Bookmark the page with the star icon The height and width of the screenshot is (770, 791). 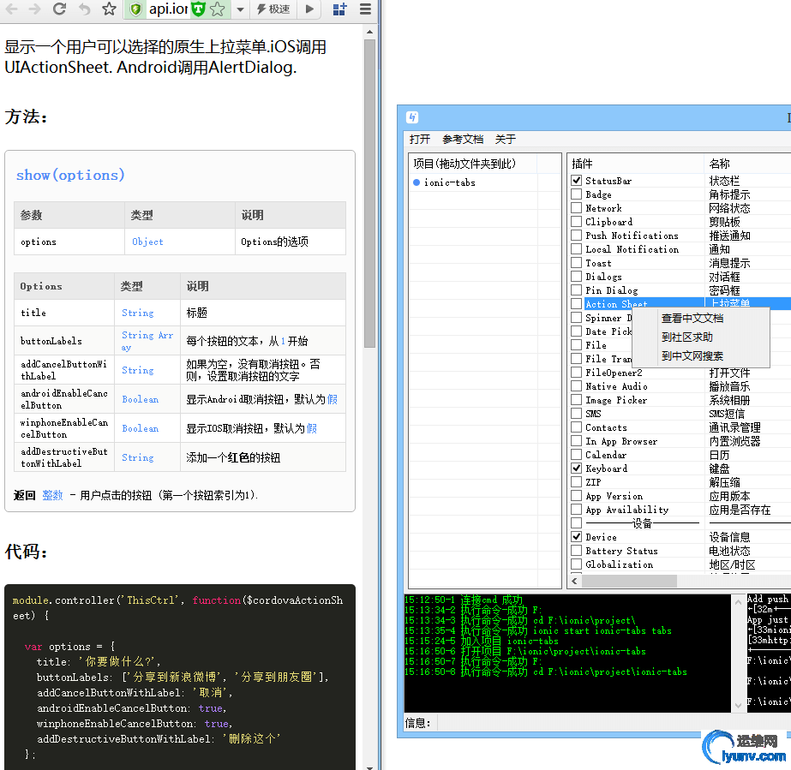pos(109,9)
